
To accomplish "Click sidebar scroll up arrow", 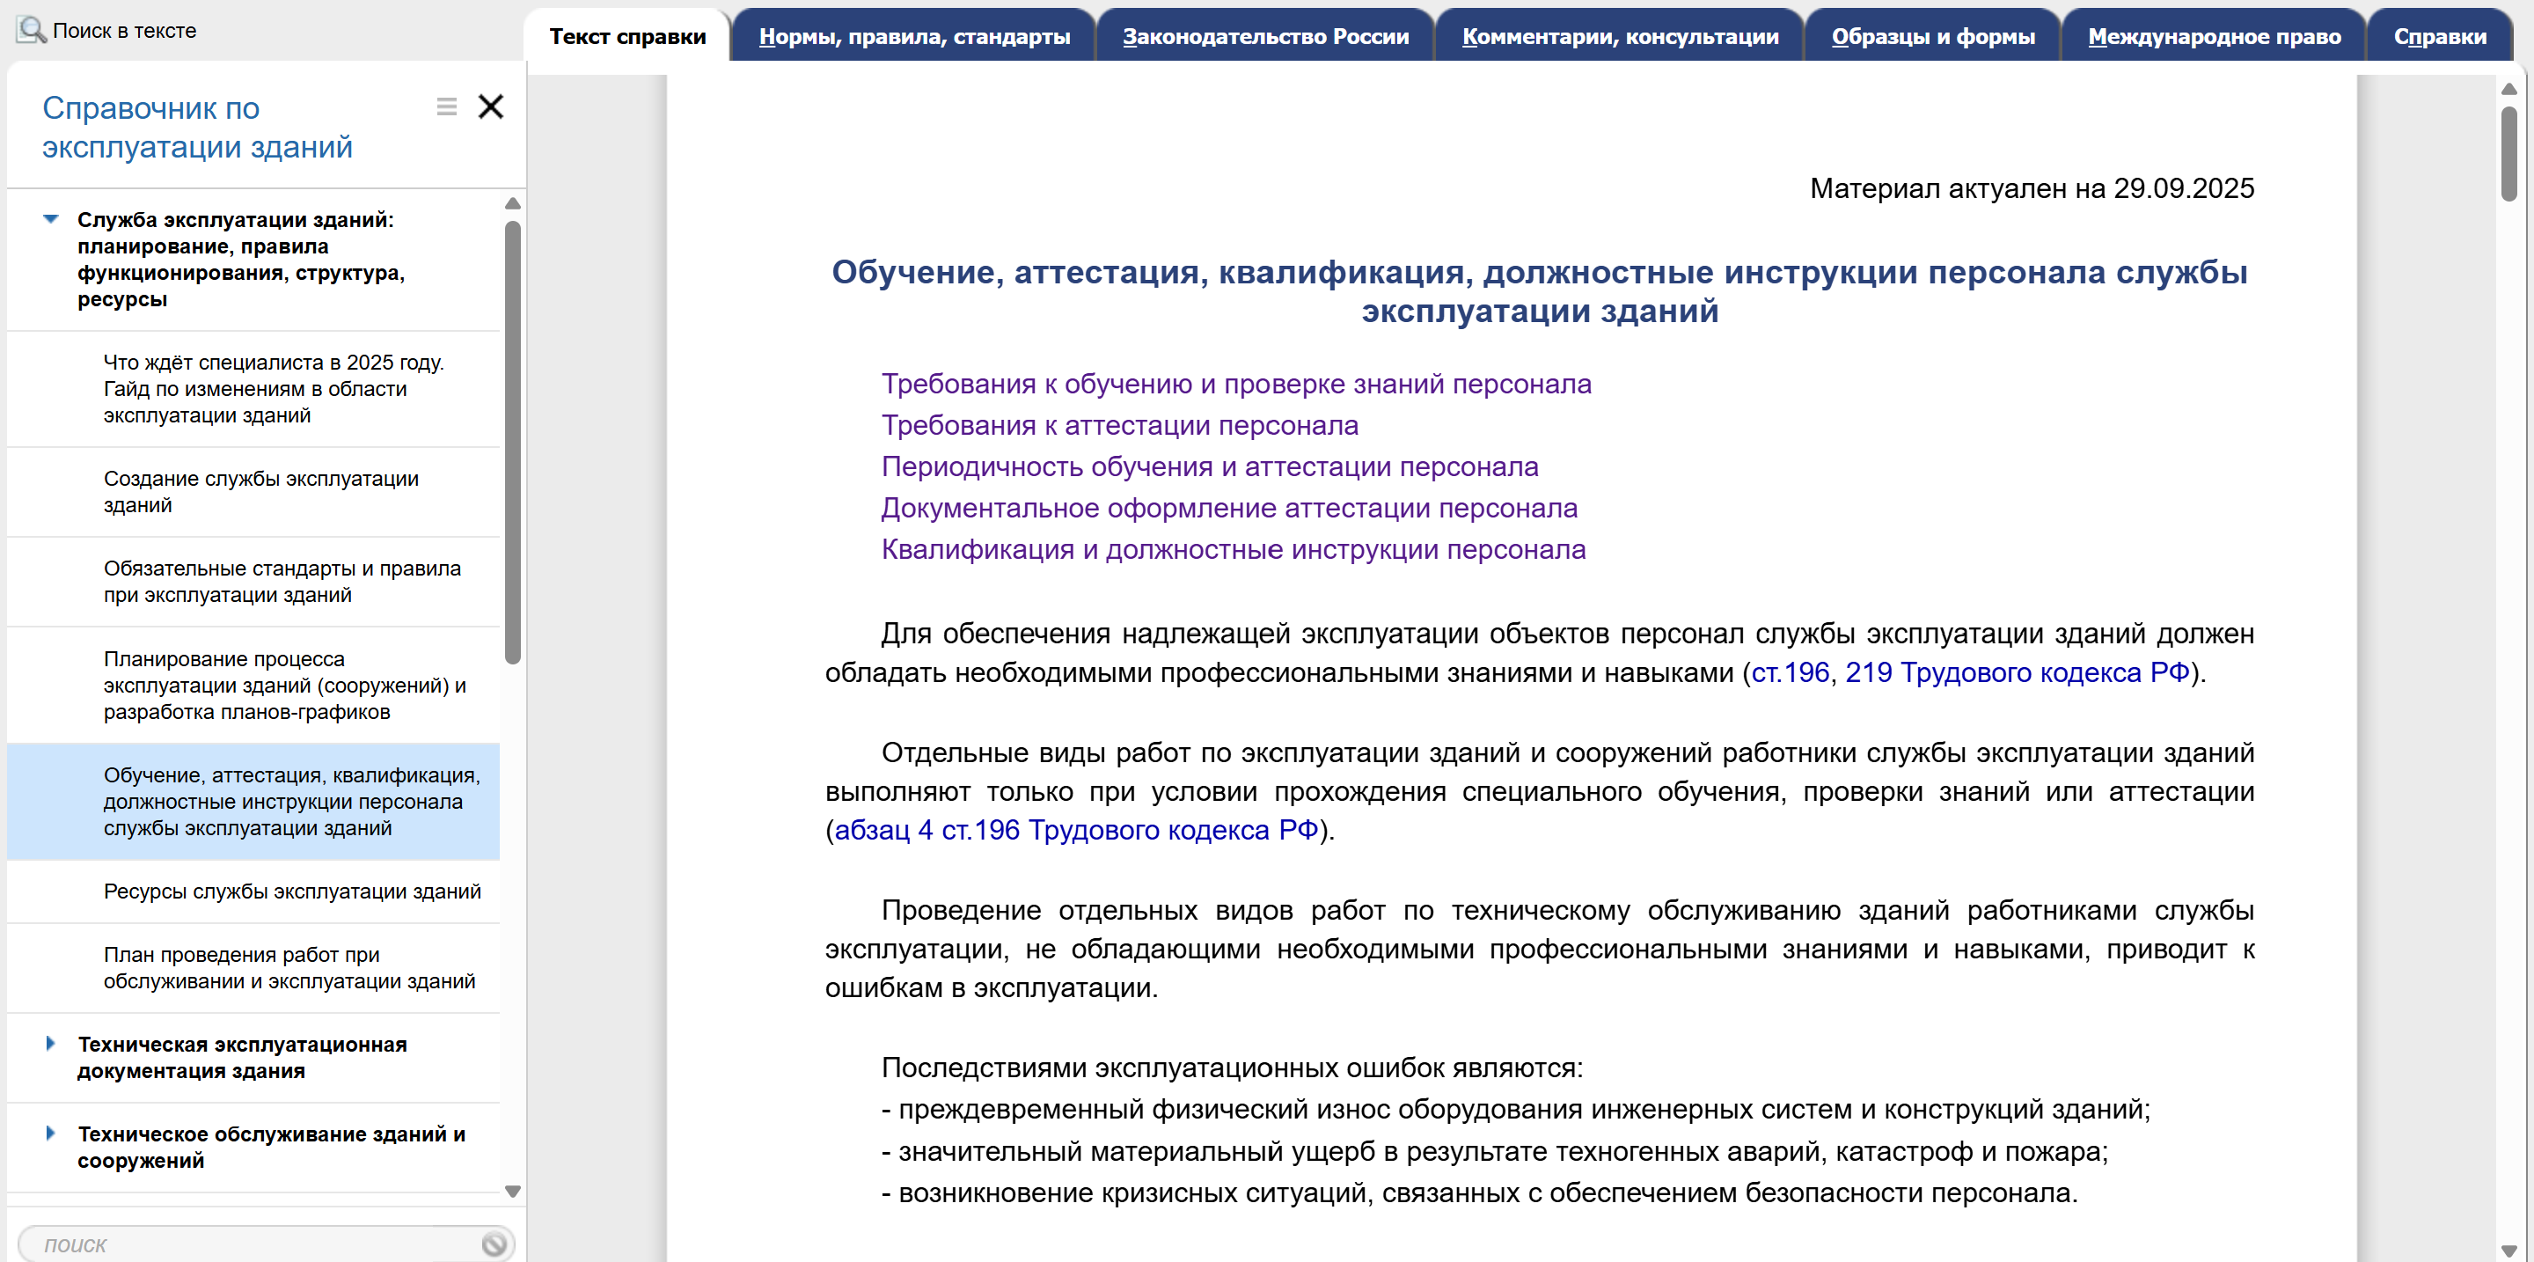I will click(x=512, y=203).
